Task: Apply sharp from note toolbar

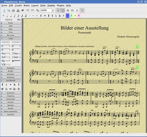Action: (49, 16)
